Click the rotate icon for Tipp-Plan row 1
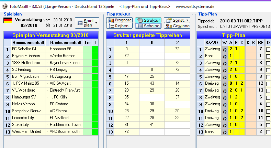 tap(225, 50)
